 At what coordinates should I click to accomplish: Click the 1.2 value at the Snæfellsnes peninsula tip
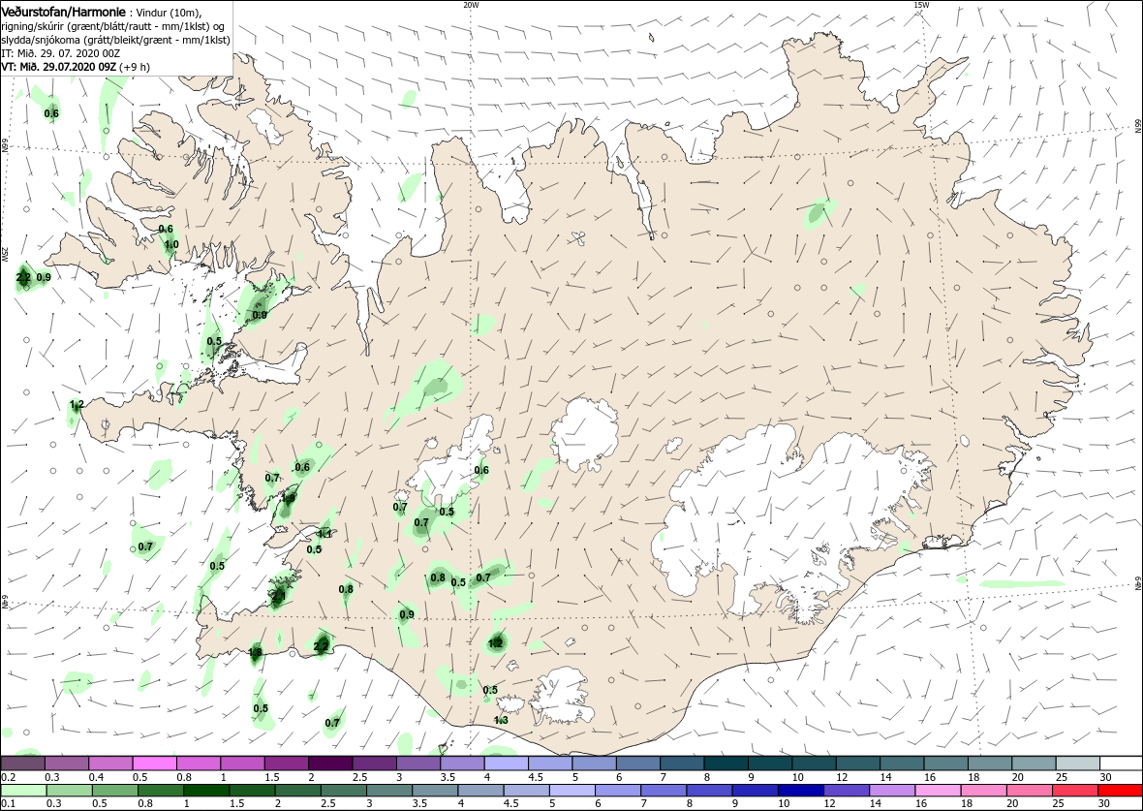tap(77, 404)
